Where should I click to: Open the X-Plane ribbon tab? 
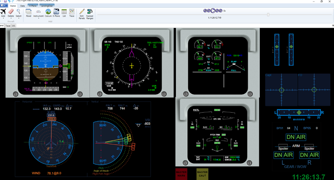click(33, 6)
